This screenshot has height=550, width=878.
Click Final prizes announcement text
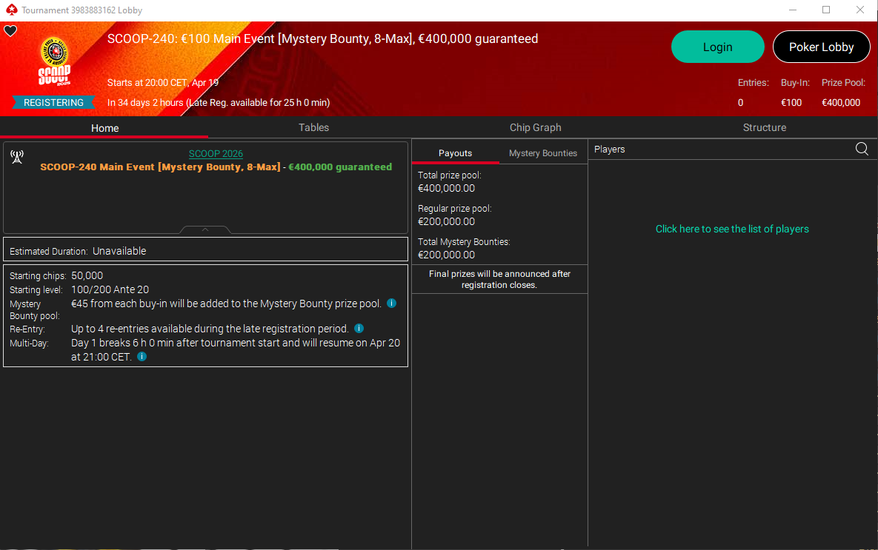coord(499,279)
